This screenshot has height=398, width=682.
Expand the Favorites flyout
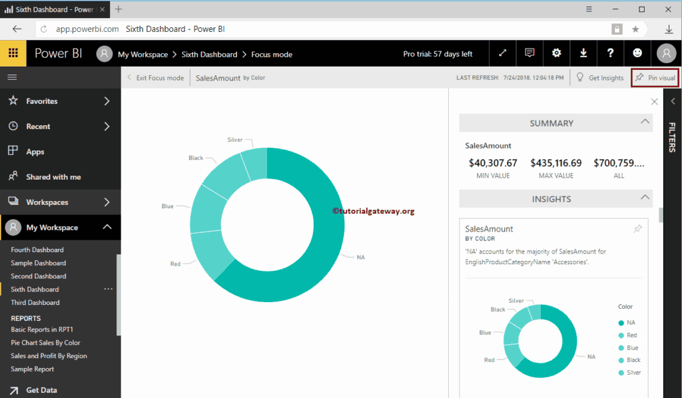point(107,101)
